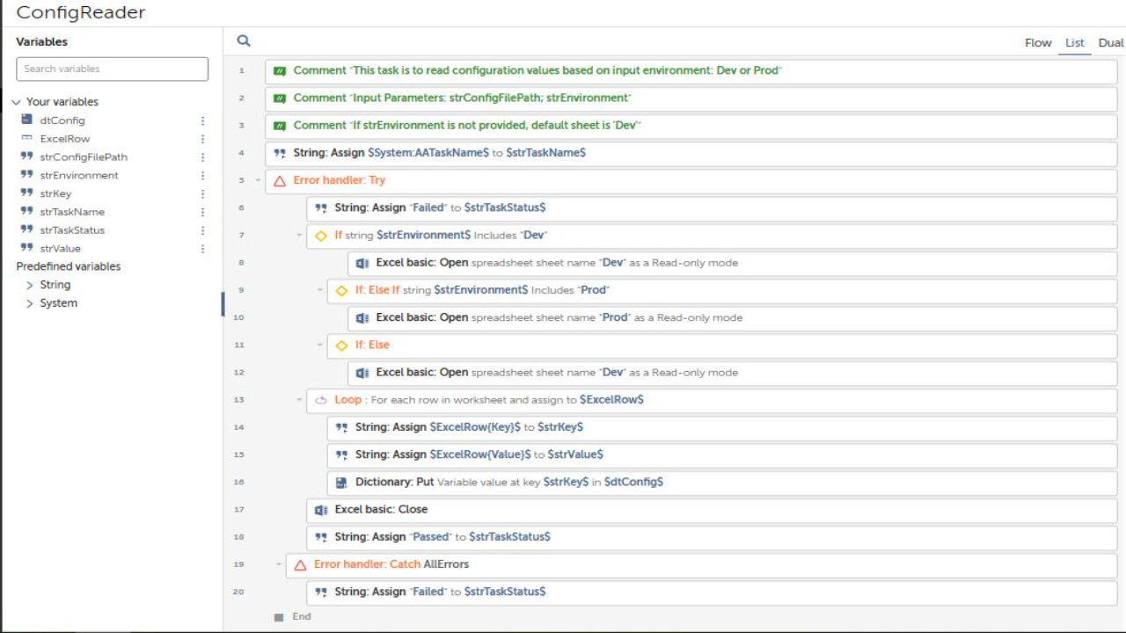Viewport: 1126px width, 633px height.
Task: Expand the String predefined variables group
Action: (x=30, y=285)
